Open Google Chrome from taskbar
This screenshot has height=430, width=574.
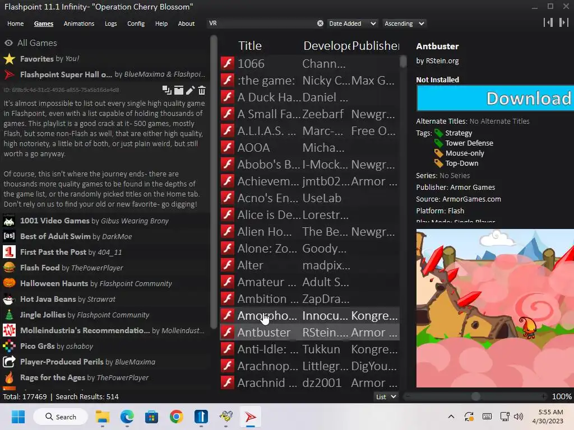click(x=177, y=417)
